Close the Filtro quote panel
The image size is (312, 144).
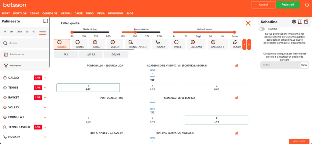pos(248,23)
